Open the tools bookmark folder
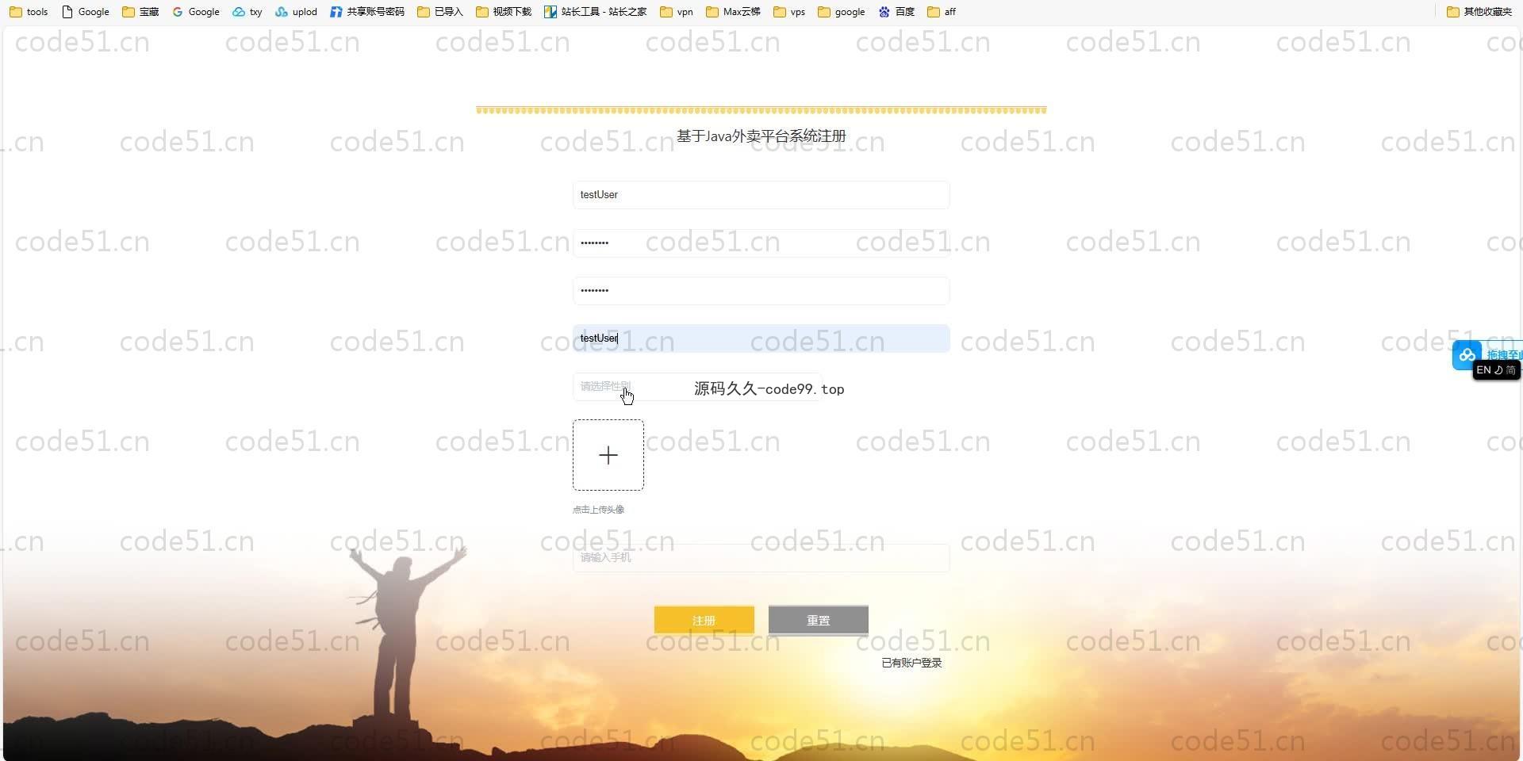The image size is (1523, 761). (29, 12)
